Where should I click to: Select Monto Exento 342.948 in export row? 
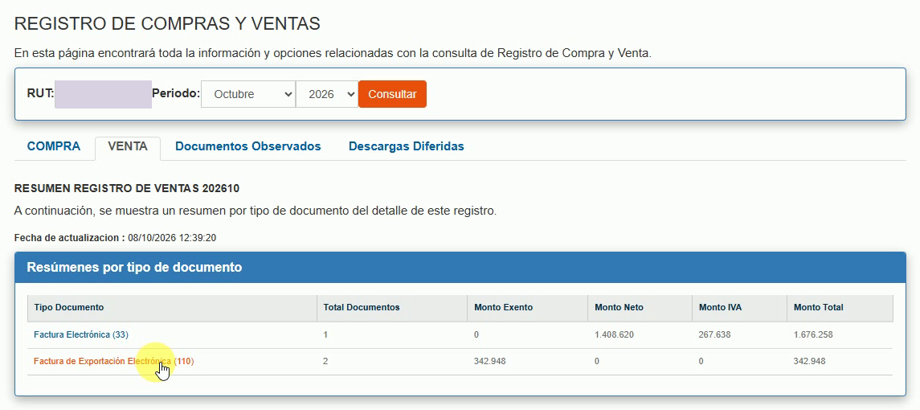point(490,361)
